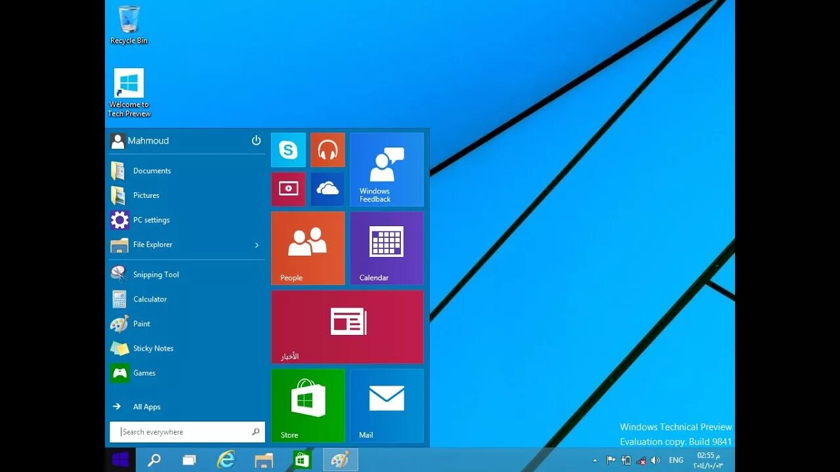Click the volume speaker icon
Image resolution: width=840 pixels, height=472 pixels.
tap(655, 460)
